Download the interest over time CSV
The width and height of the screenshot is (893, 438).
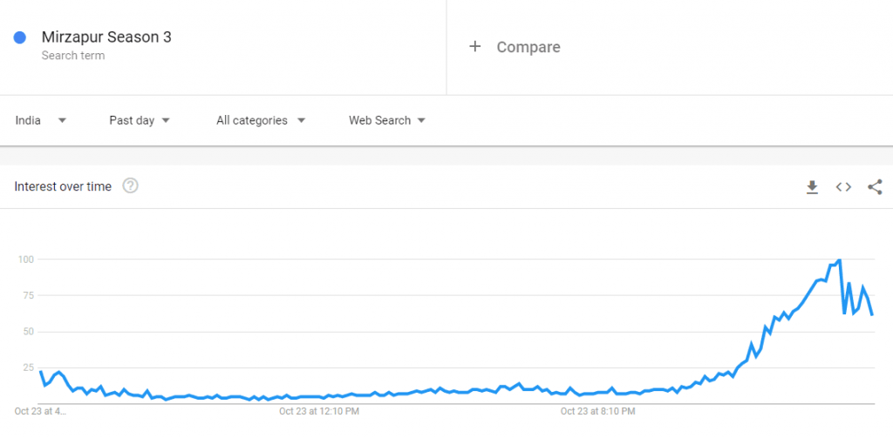[x=812, y=186]
